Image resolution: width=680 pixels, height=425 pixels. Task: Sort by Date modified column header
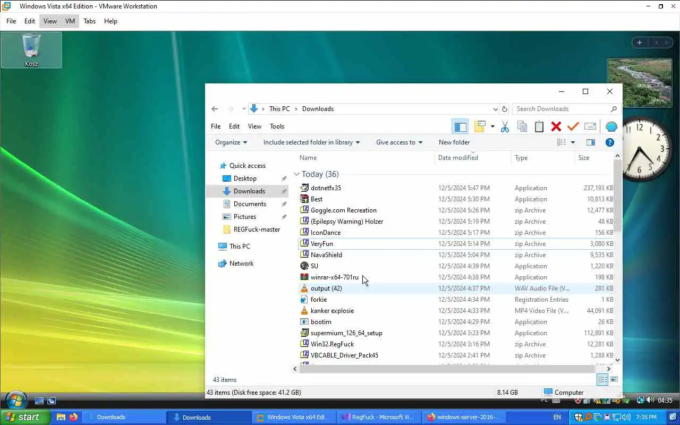(x=458, y=158)
